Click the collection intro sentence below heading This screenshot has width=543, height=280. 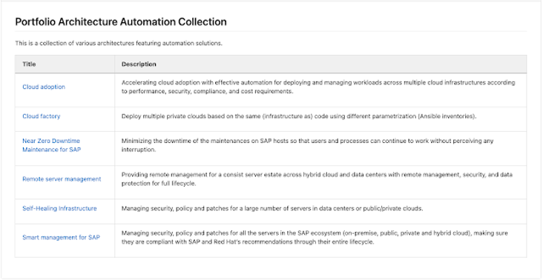point(119,43)
